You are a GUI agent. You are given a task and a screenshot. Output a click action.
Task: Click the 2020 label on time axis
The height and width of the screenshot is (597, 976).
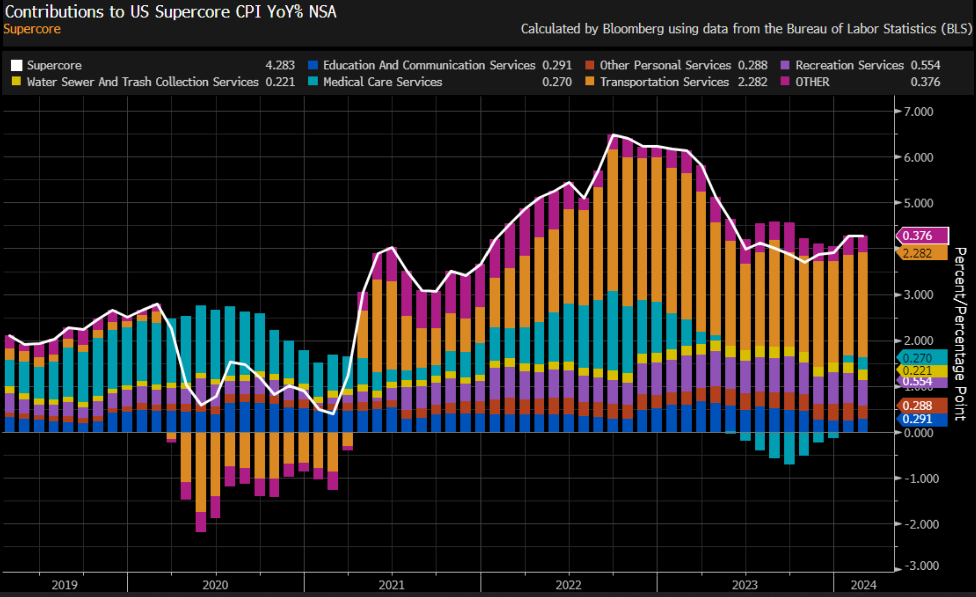point(215,585)
